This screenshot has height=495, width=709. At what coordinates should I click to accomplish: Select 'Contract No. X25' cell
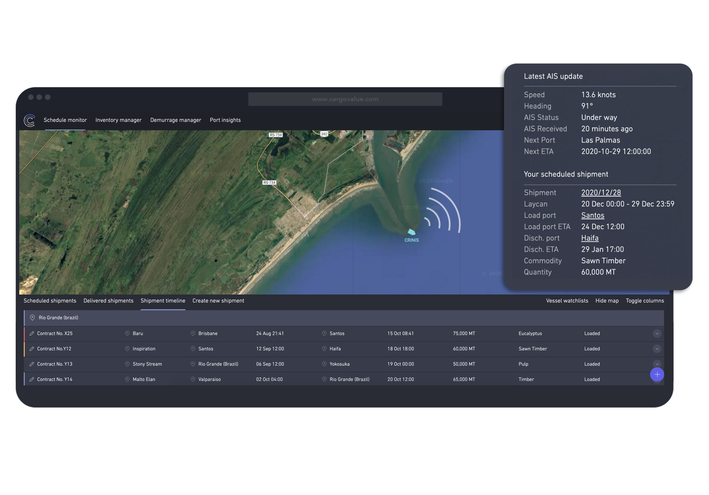click(x=55, y=333)
